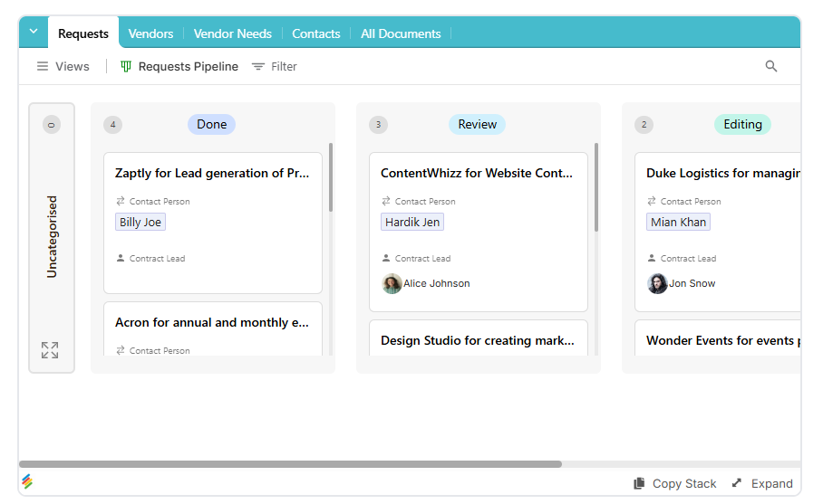This screenshot has height=504, width=823.
Task: Open the tab list dropdown chevron
Action: pyautogui.click(x=34, y=32)
